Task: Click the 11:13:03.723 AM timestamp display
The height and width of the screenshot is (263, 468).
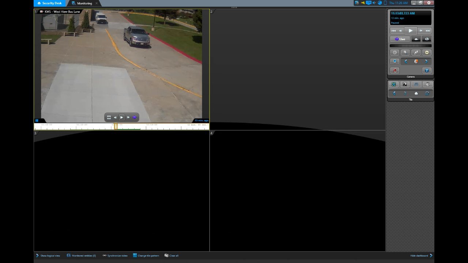Action: (x=403, y=14)
